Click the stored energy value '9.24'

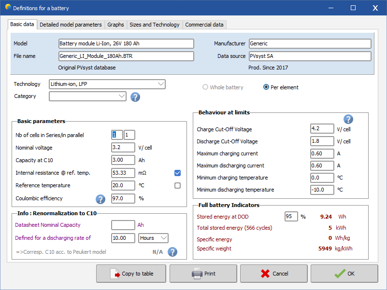pos(326,217)
